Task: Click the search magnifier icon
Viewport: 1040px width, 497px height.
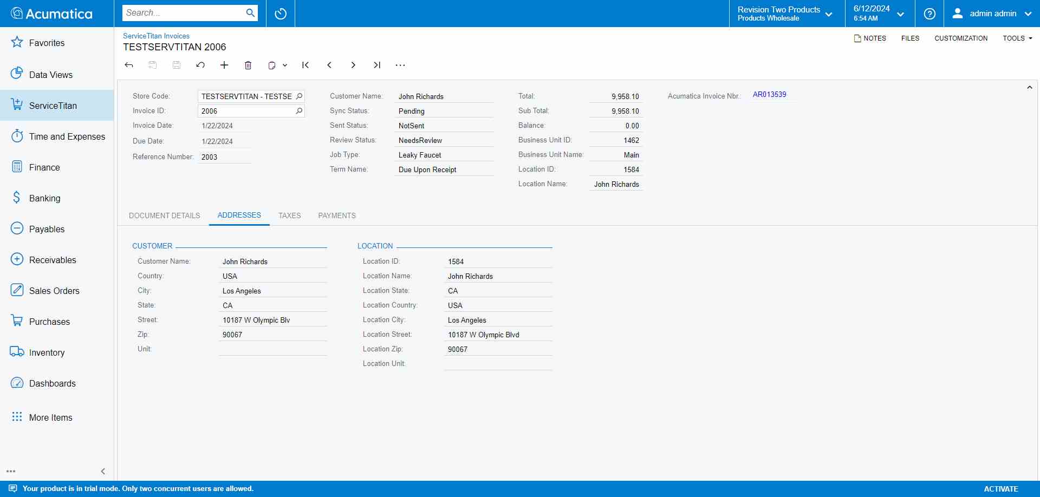Action: (250, 13)
